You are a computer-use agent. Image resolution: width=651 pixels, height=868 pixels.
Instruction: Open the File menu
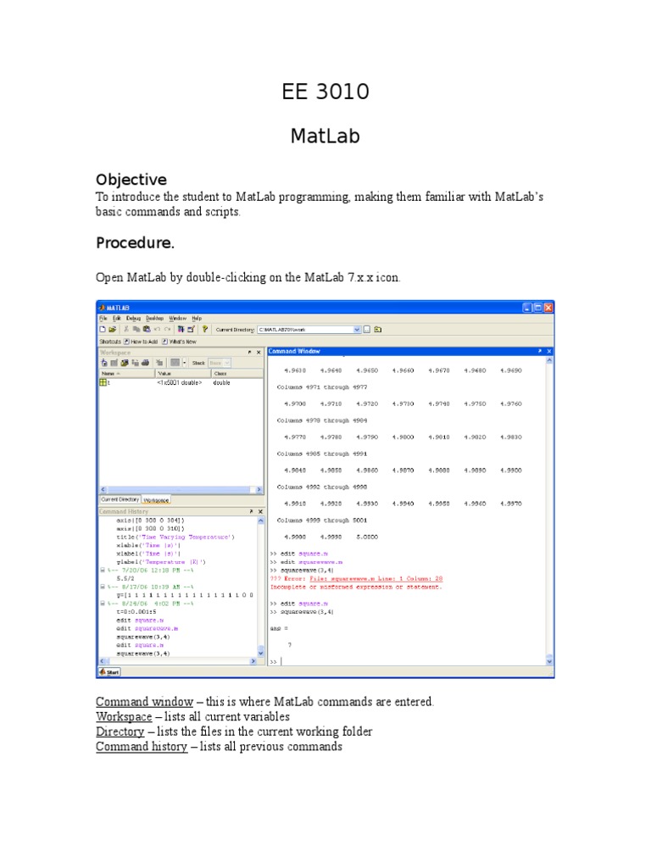pos(103,319)
